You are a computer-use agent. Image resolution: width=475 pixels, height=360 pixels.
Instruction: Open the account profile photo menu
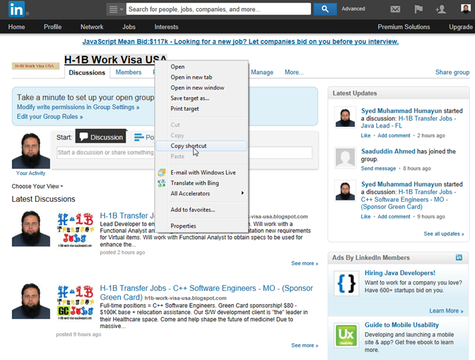465,9
